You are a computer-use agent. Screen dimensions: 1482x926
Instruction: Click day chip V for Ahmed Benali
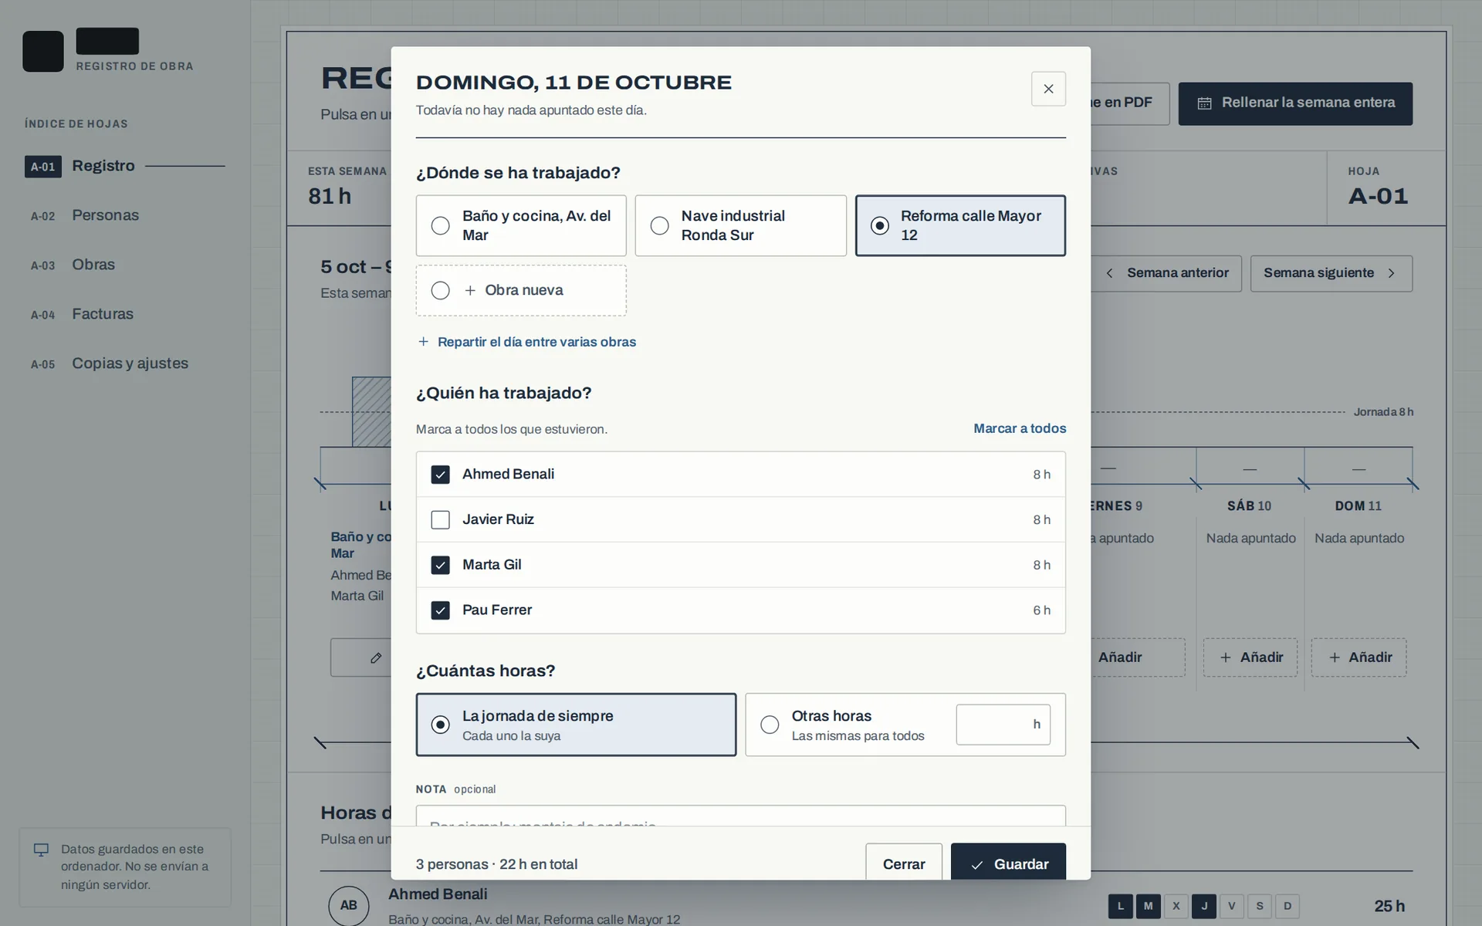point(1232,906)
